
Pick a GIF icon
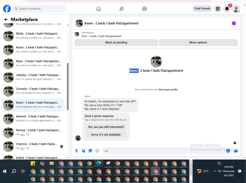[x=97, y=151]
